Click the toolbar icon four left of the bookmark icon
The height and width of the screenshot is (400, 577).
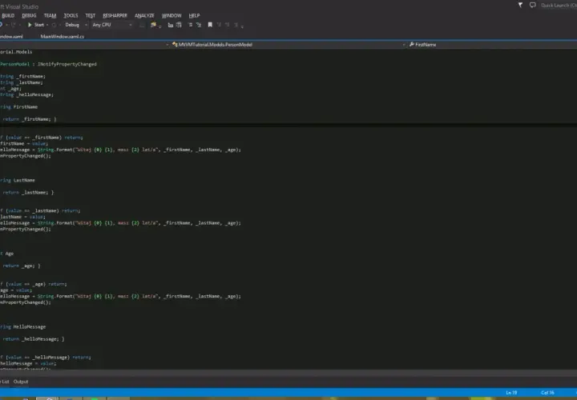click(171, 25)
